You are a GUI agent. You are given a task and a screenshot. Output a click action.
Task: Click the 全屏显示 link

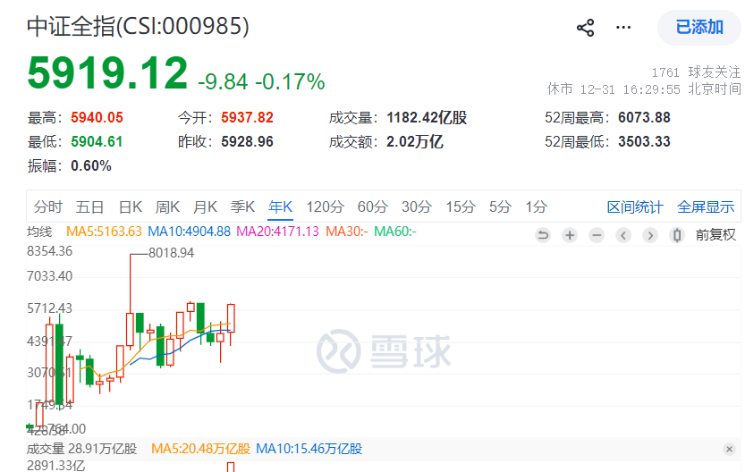[x=706, y=207]
